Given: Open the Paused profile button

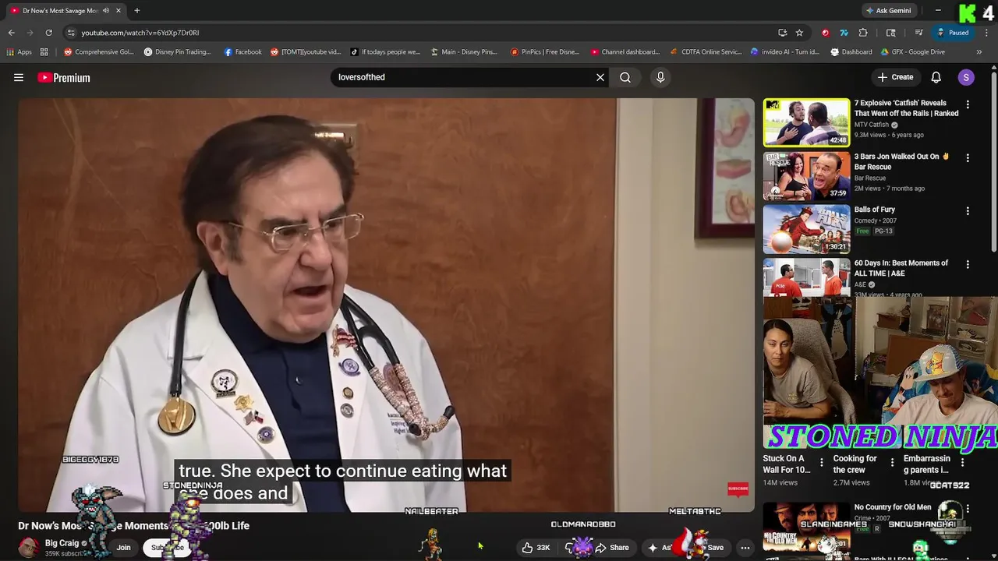Looking at the screenshot, I should pyautogui.click(x=953, y=33).
